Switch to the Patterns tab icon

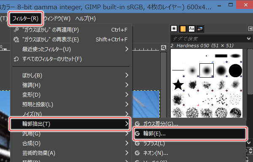tap(183, 29)
